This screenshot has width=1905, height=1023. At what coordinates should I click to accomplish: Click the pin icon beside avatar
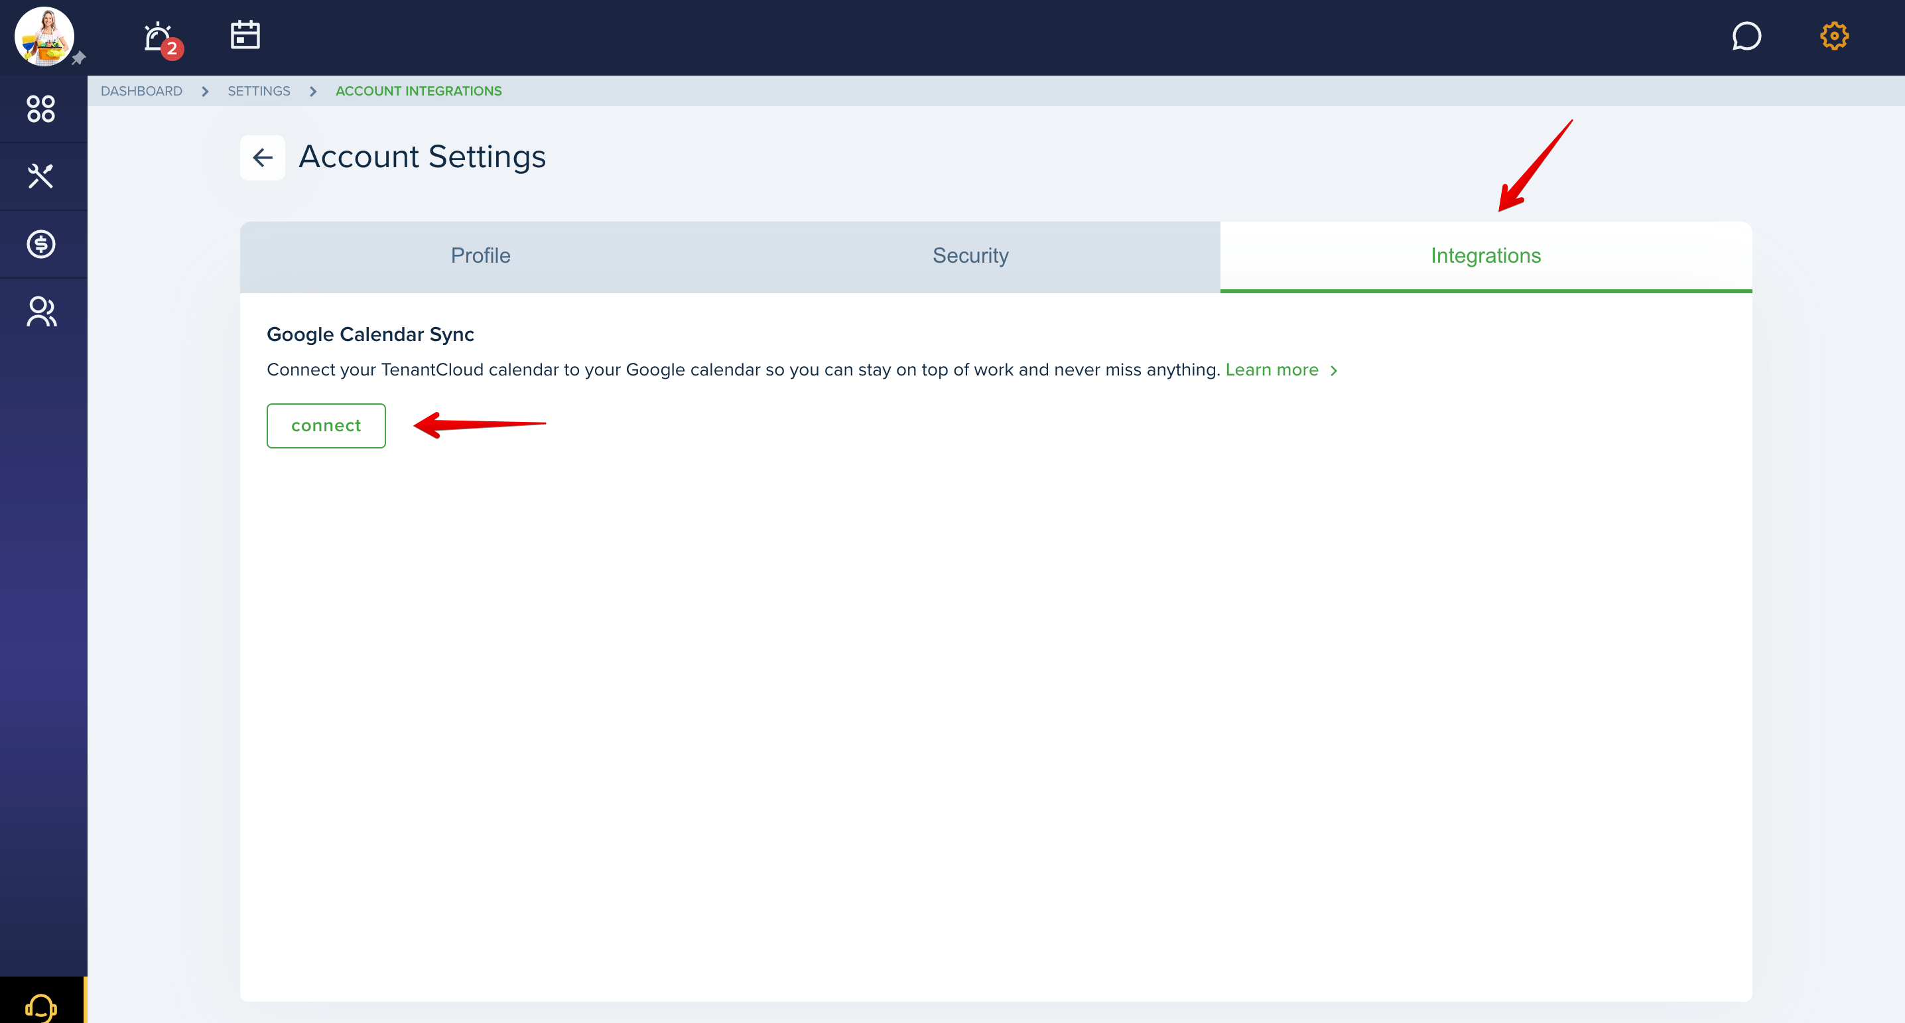pos(78,58)
